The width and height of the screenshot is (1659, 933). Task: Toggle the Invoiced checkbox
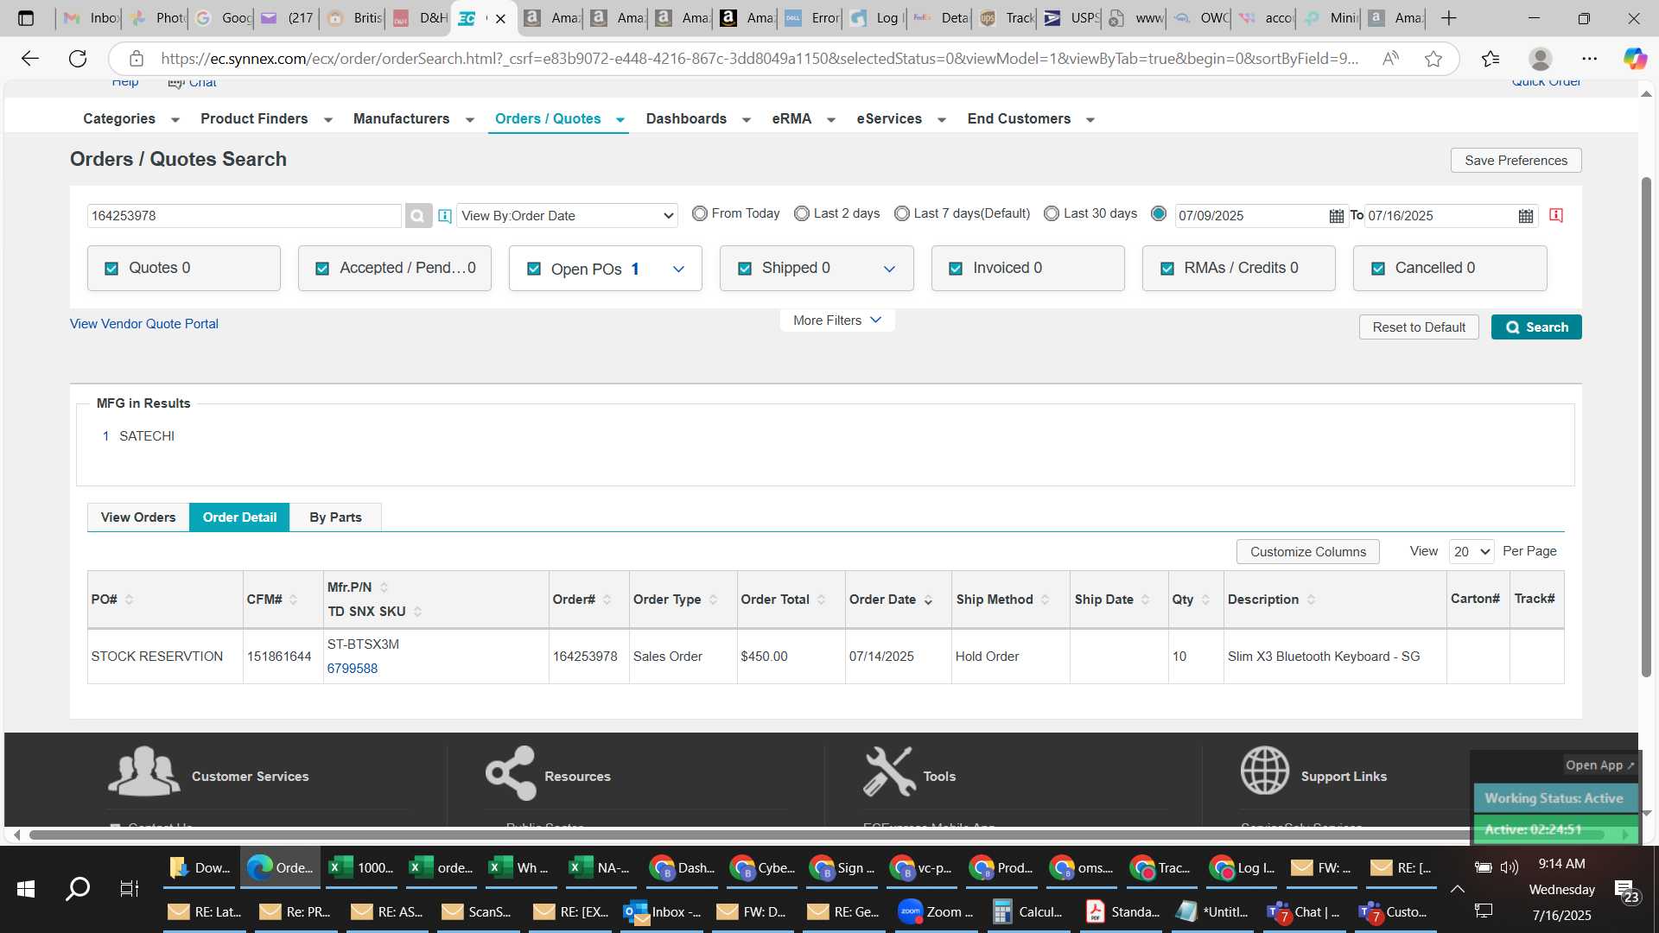(x=956, y=269)
